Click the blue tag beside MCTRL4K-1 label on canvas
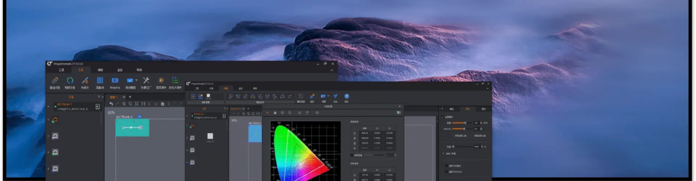The width and height of the screenshot is (696, 181). [x=139, y=117]
